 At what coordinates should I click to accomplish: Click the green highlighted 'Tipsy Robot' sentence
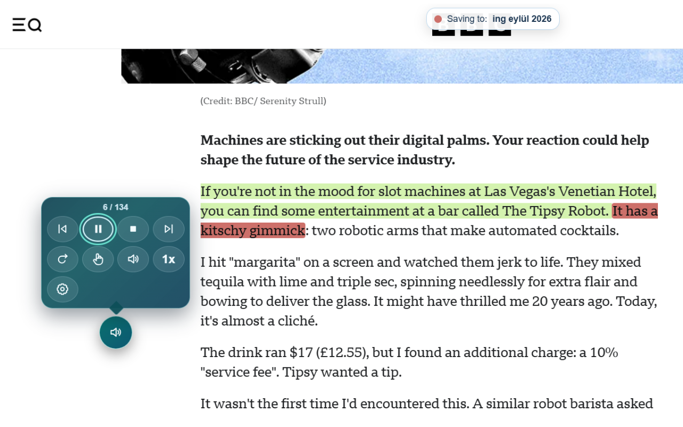click(x=428, y=201)
